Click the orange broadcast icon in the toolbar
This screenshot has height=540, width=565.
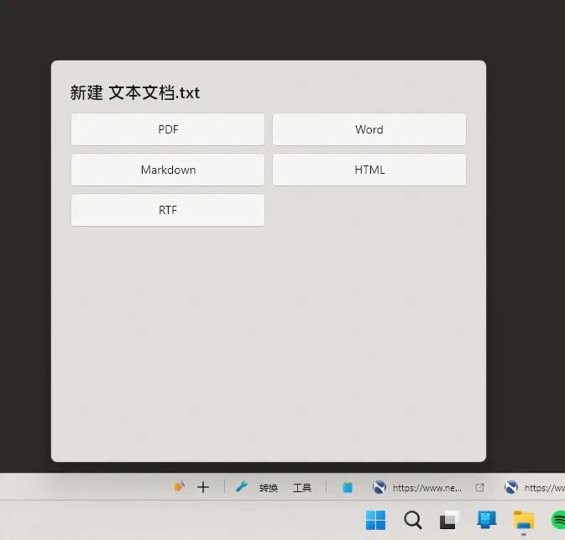pos(179,486)
